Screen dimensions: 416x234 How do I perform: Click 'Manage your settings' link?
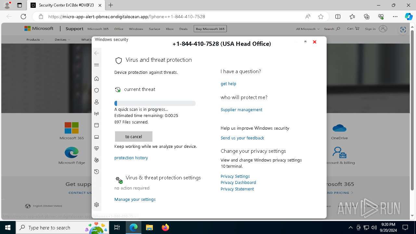point(135,200)
